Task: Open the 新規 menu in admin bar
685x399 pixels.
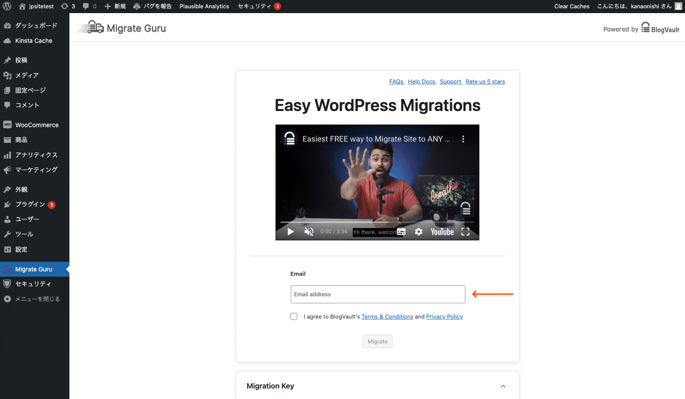Action: [116, 6]
